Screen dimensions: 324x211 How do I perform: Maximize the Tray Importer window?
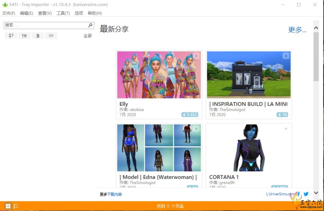(299, 5)
